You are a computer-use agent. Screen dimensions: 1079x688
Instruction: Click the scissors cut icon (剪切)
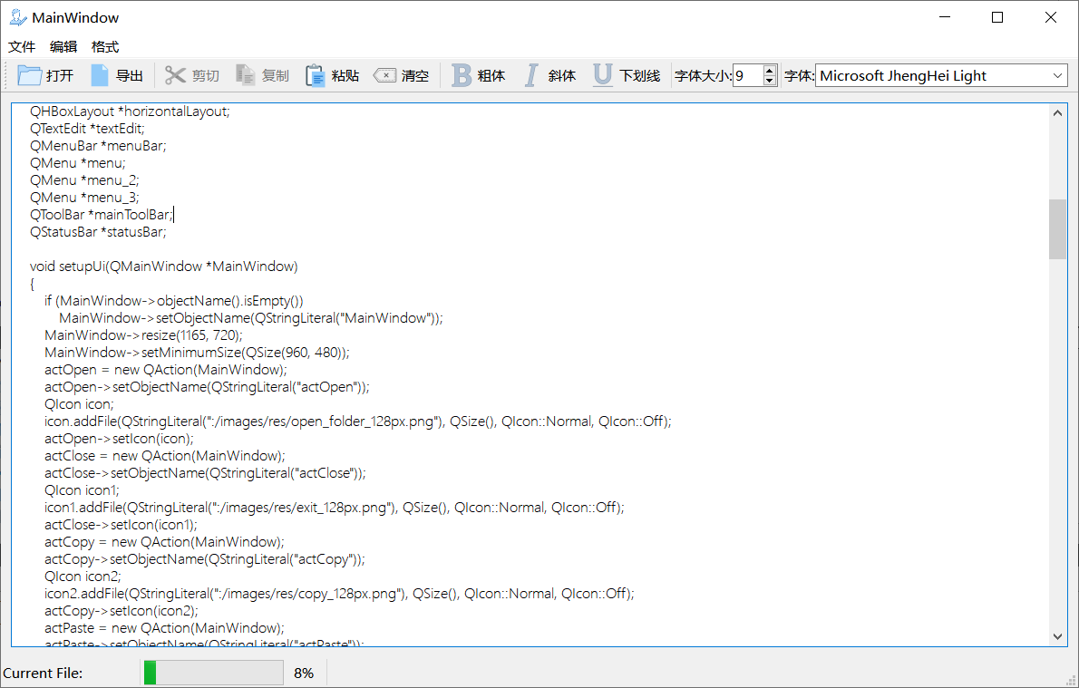(x=175, y=76)
